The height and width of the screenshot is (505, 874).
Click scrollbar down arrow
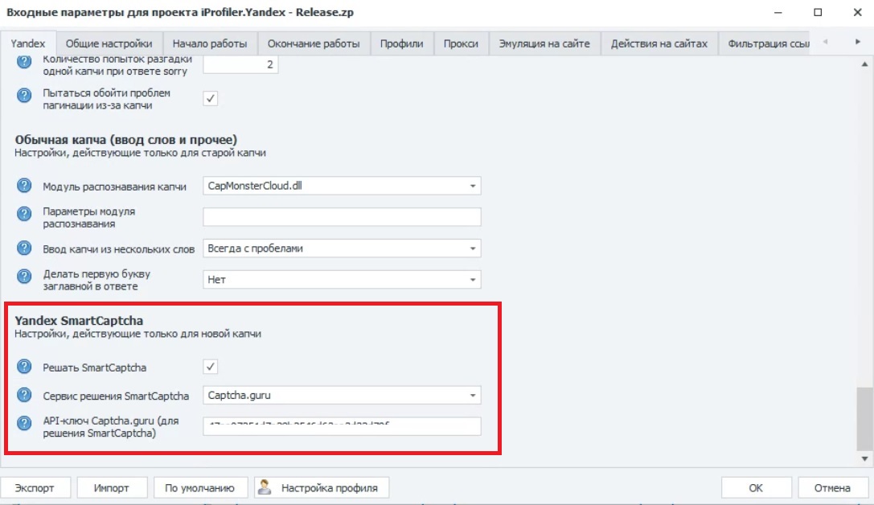(x=864, y=459)
